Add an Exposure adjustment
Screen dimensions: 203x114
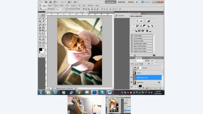click(x=148, y=21)
